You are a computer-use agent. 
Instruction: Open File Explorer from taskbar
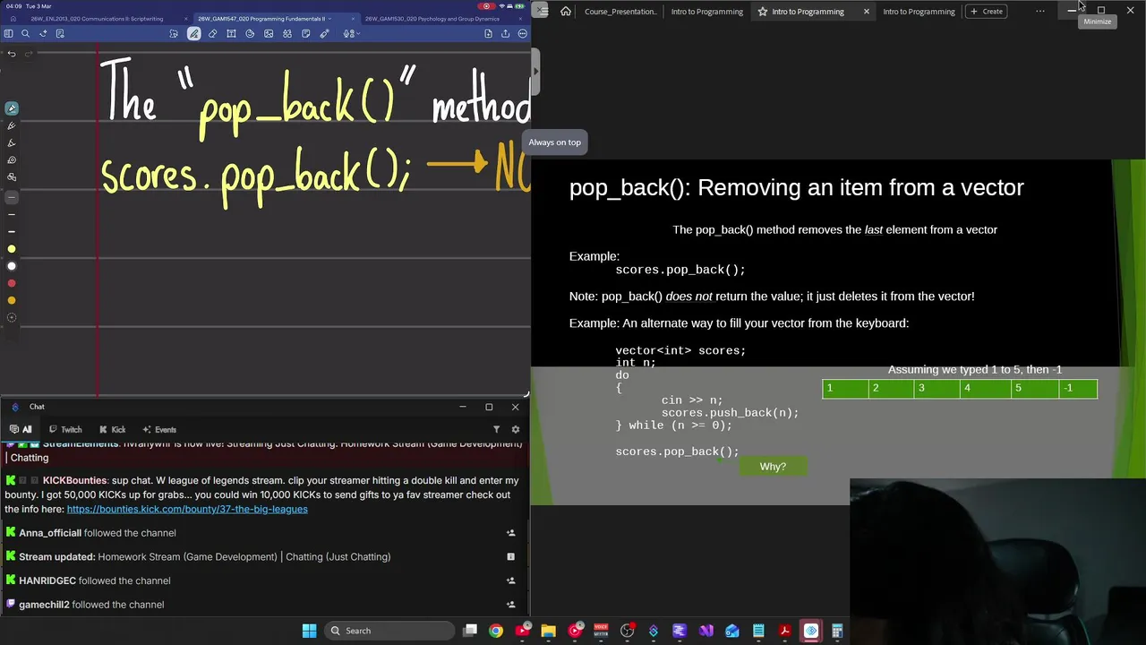[548, 631]
